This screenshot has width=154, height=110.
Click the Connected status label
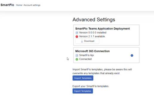(x=85, y=59)
